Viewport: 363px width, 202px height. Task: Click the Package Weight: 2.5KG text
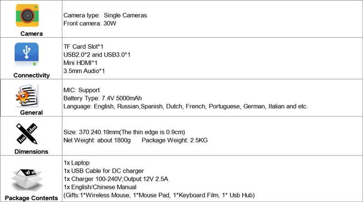coord(175,140)
